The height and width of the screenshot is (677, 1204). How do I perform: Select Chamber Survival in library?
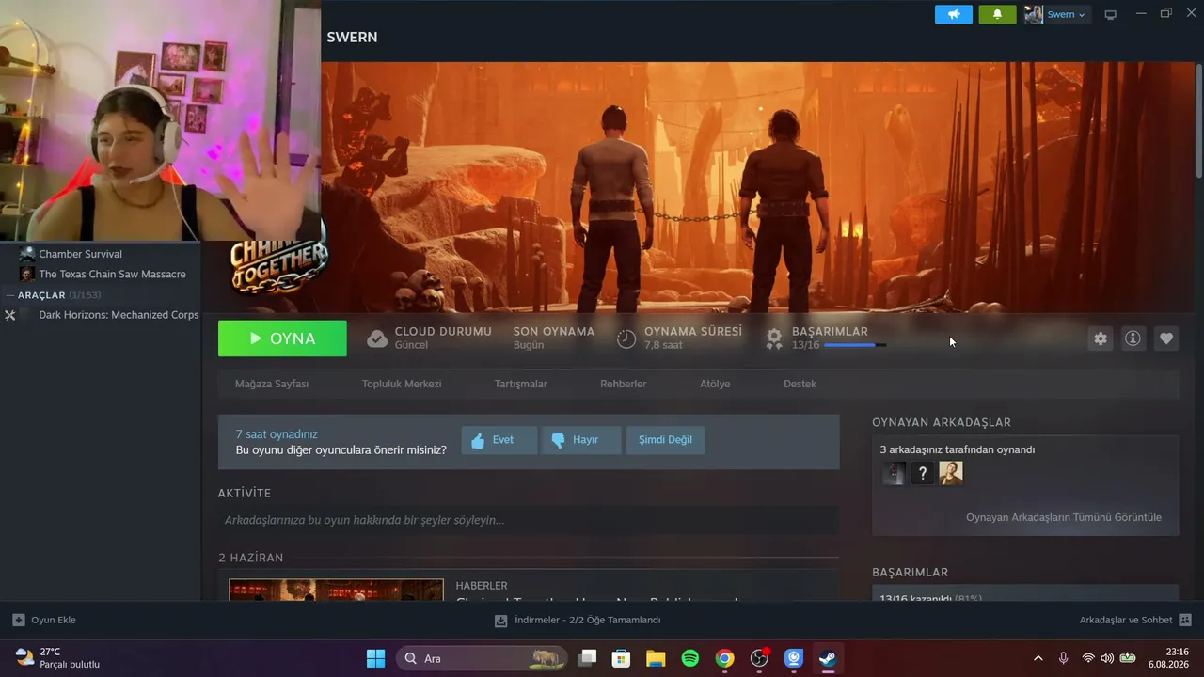tap(80, 254)
